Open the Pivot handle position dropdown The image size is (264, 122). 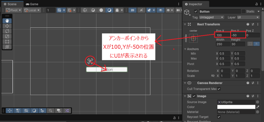(x=14, y=10)
